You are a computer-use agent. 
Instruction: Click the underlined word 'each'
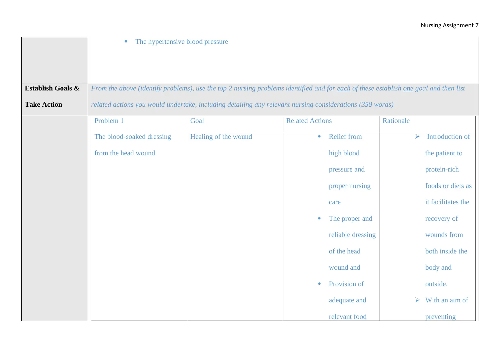pyautogui.click(x=344, y=88)
